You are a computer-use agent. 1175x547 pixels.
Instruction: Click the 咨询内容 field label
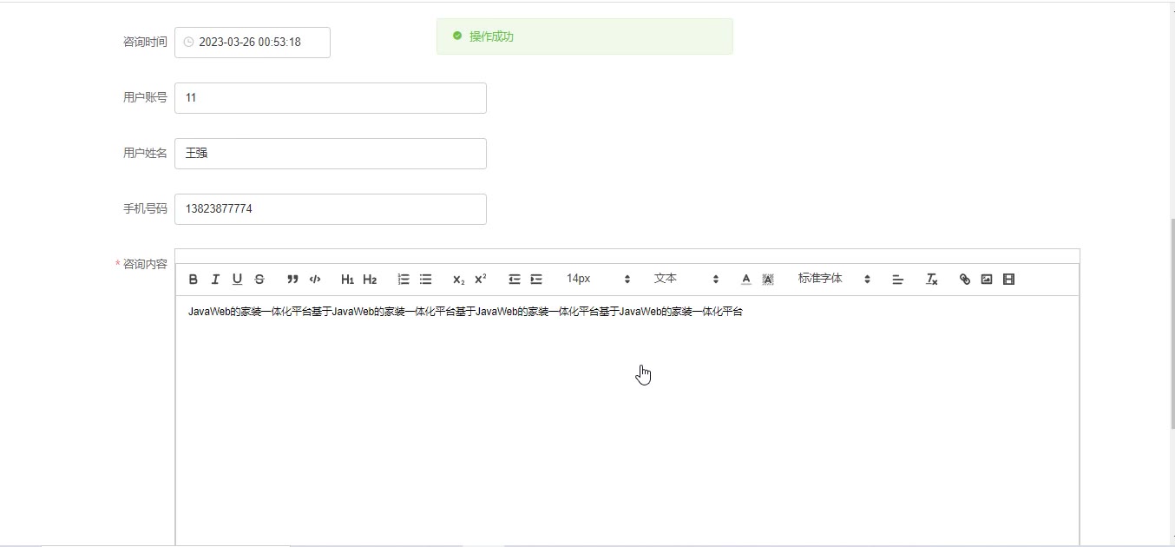pos(145,264)
